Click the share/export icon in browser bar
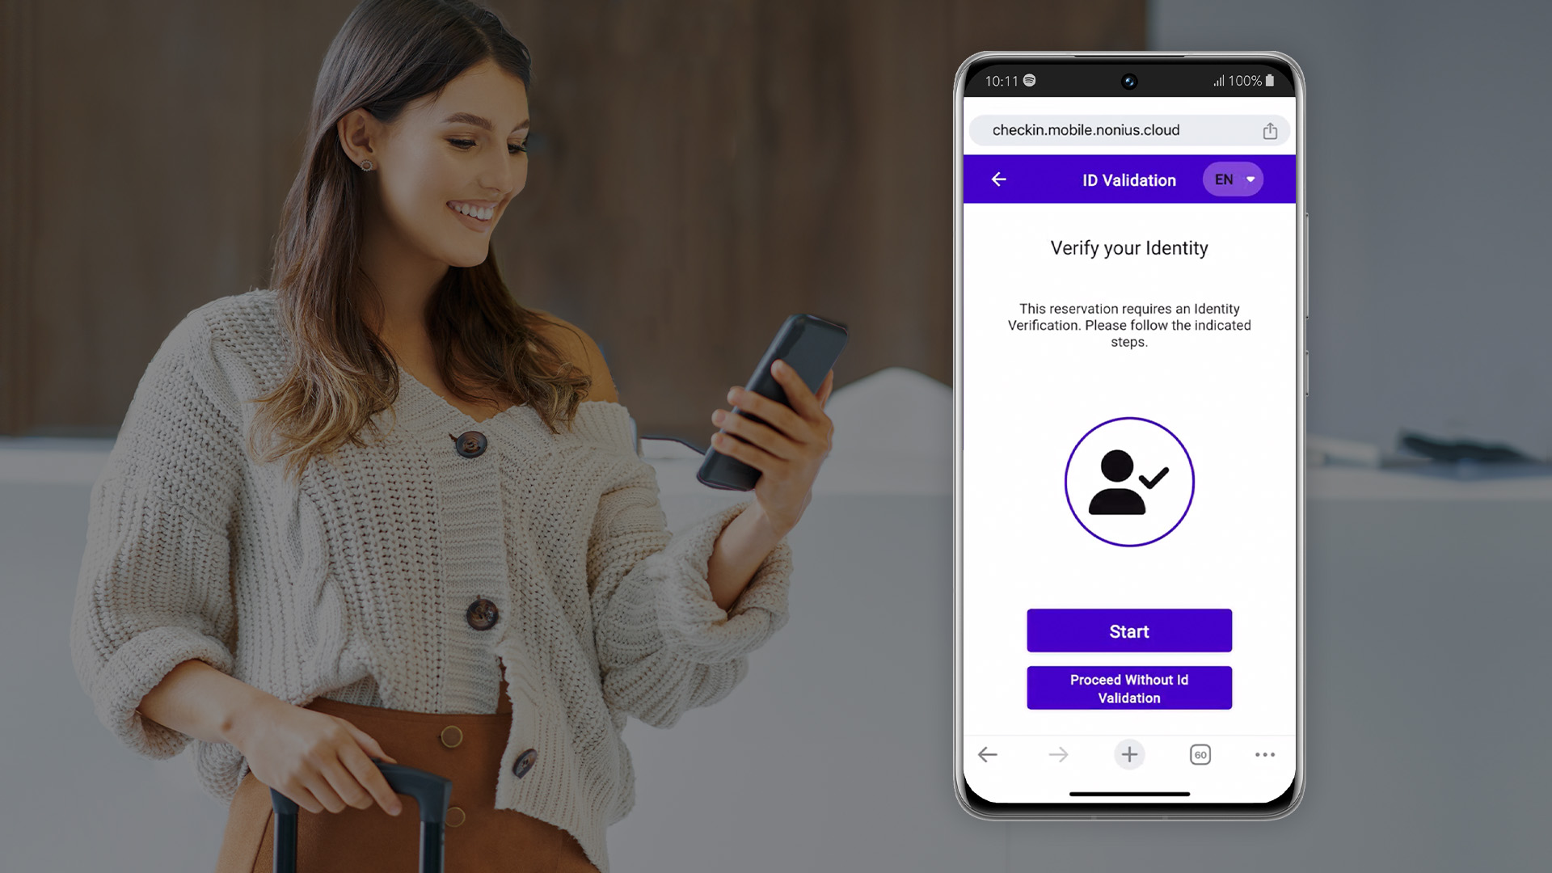This screenshot has width=1552, height=873. tap(1270, 129)
